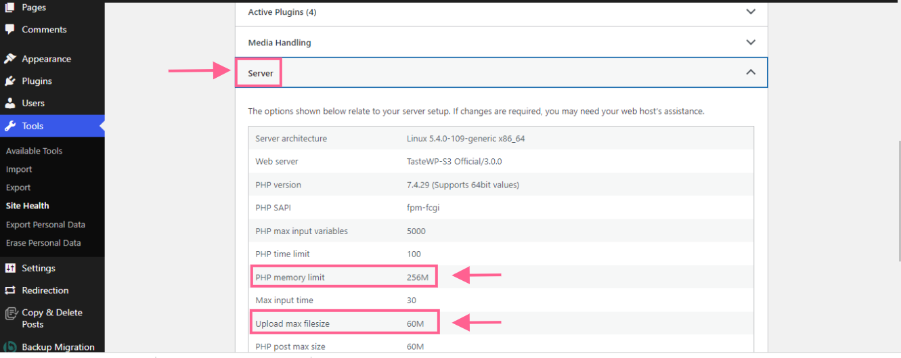901x358 pixels.
Task: Click the Appearance paintbrush icon
Action: [10, 59]
